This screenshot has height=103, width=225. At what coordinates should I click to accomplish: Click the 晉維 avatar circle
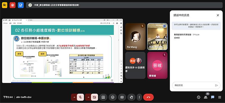coord(157,65)
